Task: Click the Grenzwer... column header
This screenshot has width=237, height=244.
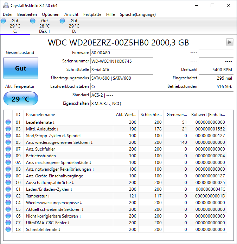Action: click(176, 115)
